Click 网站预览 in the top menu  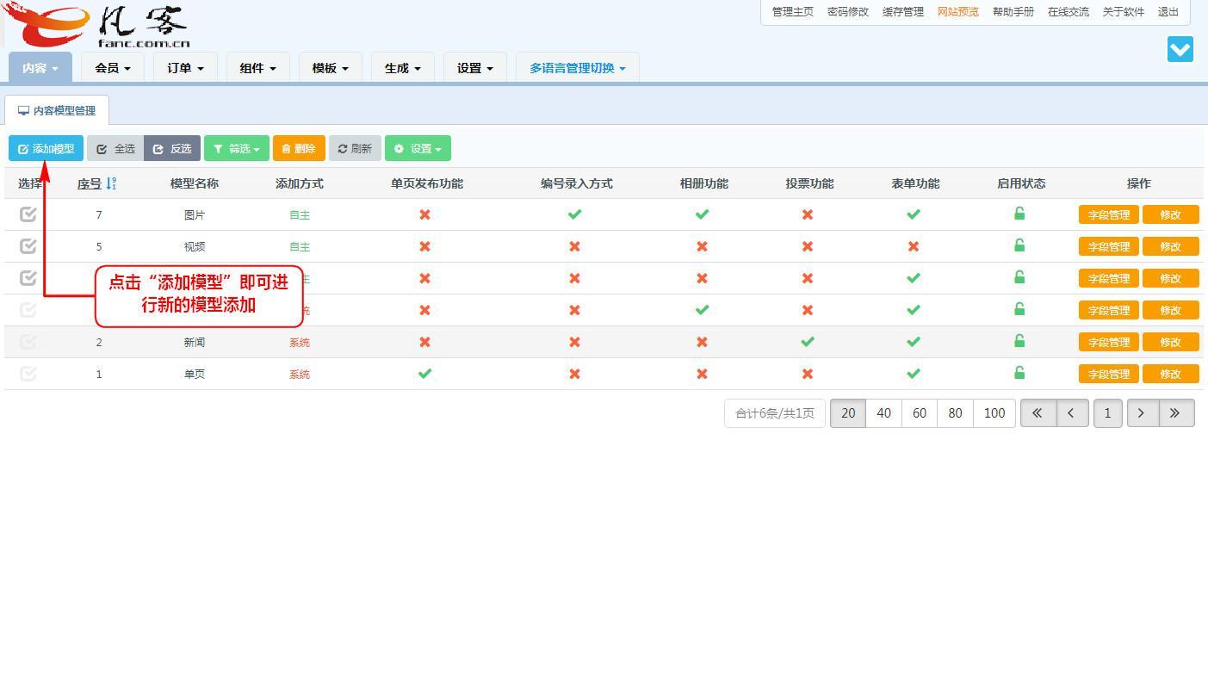point(957,12)
